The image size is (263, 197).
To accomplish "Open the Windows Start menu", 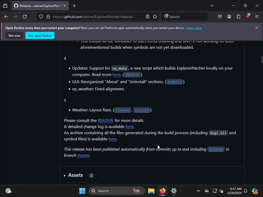I will click(82, 191).
